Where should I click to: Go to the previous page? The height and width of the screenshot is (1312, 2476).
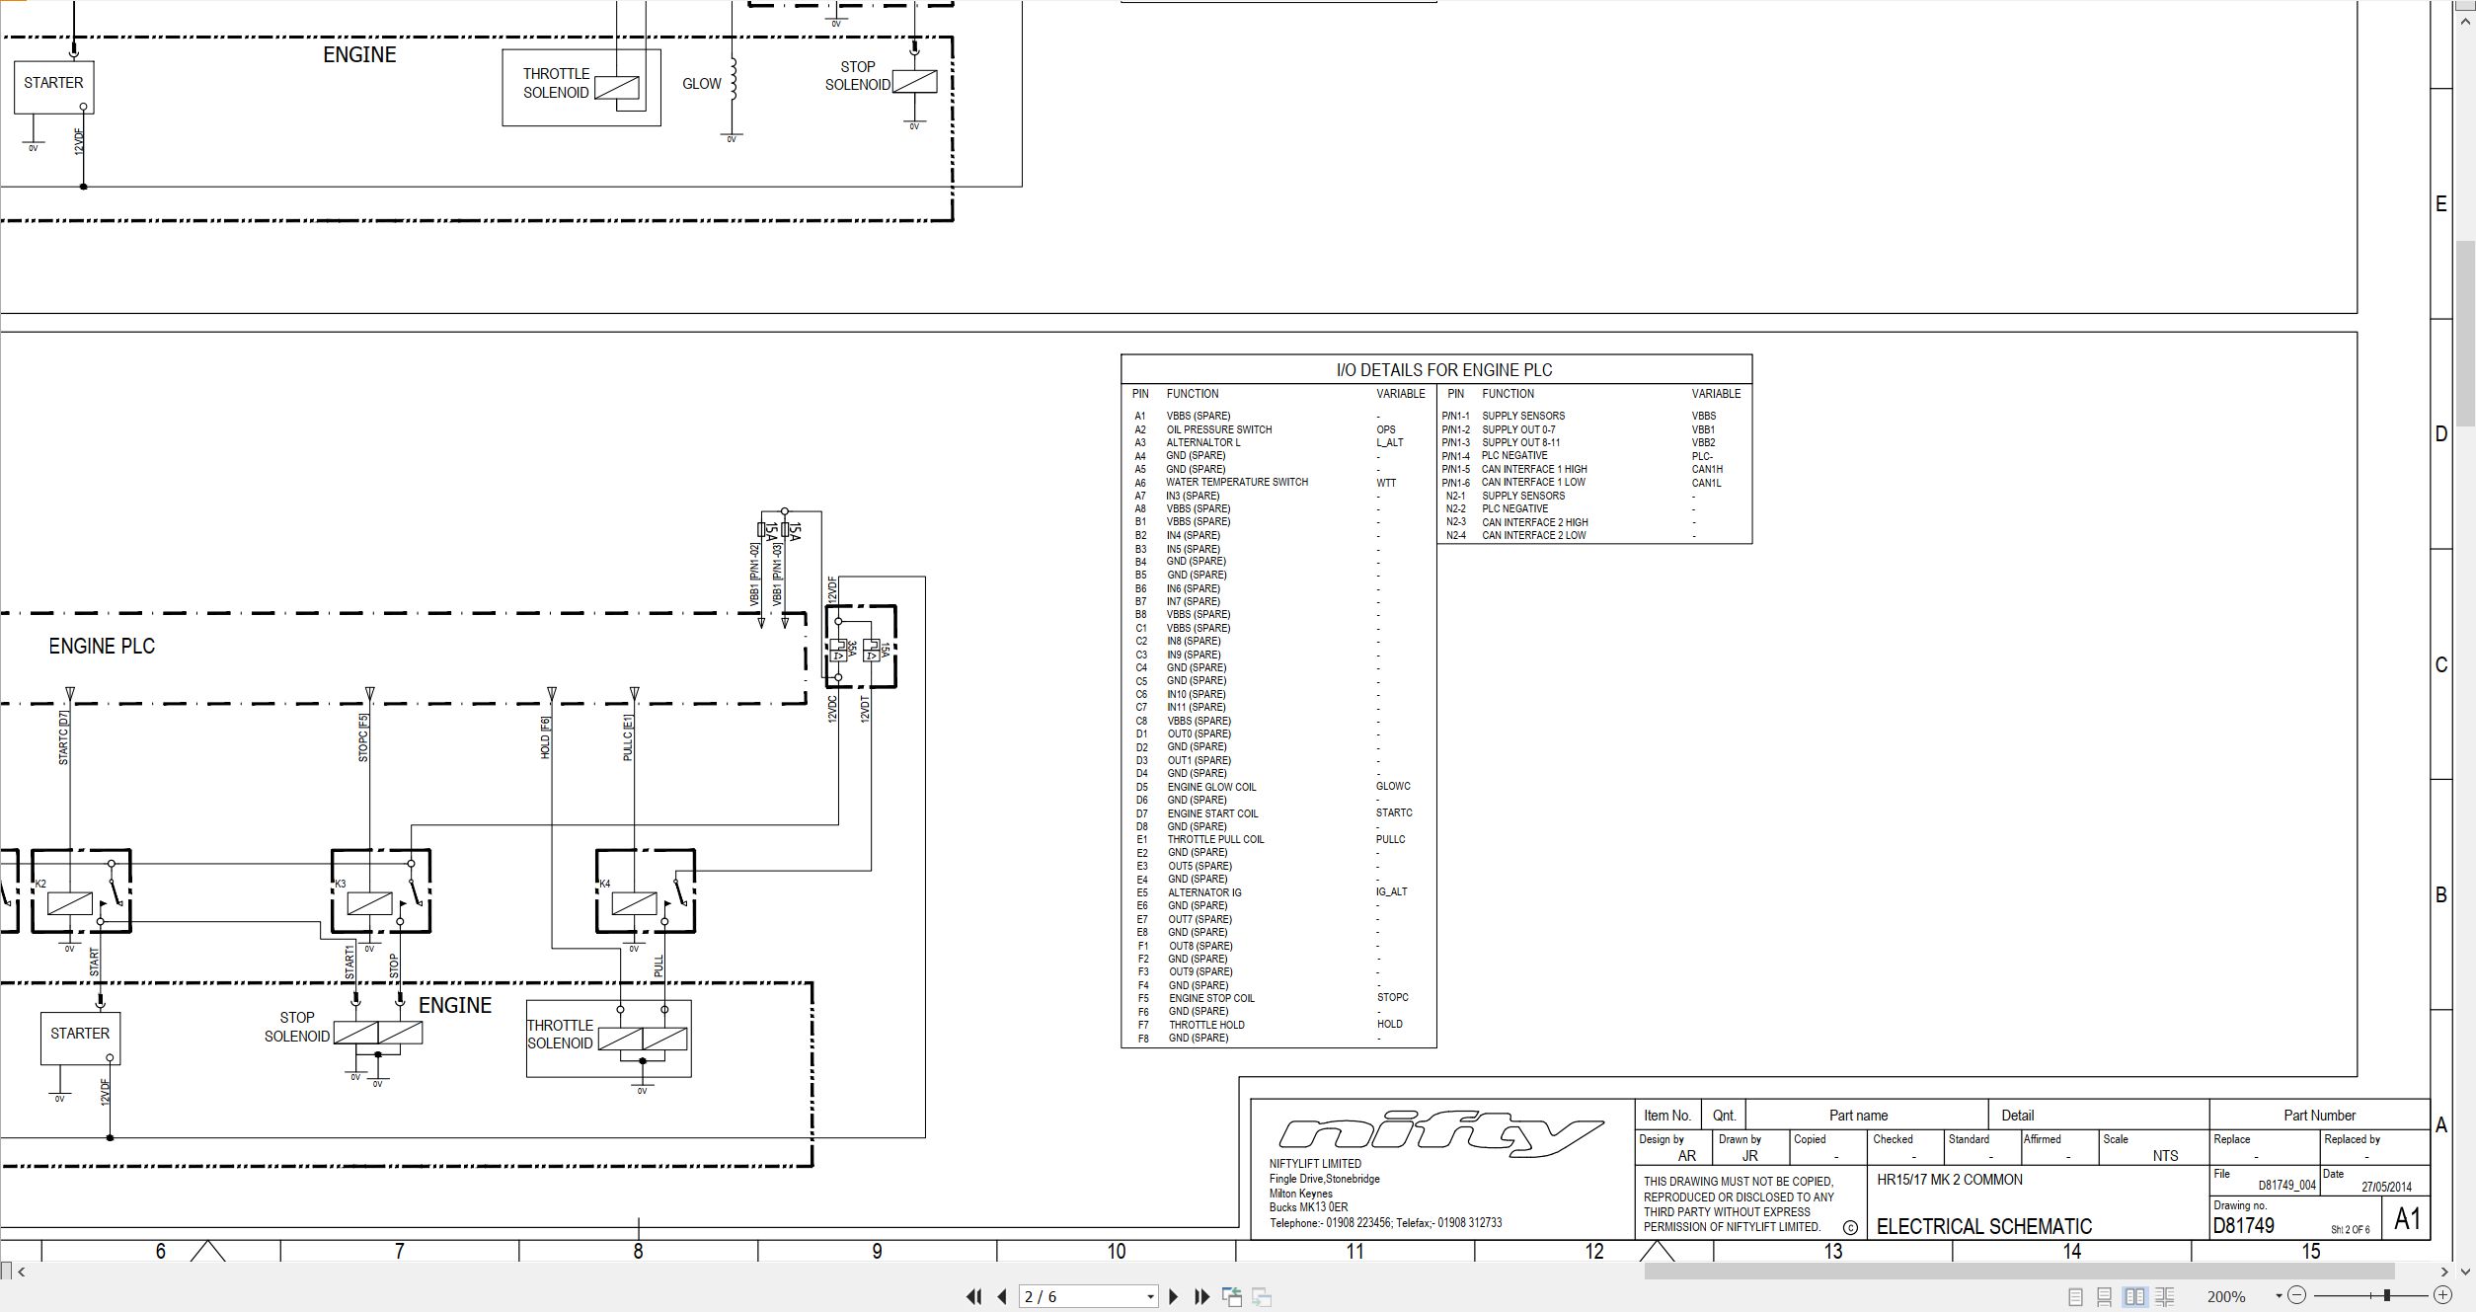tap(1002, 1296)
